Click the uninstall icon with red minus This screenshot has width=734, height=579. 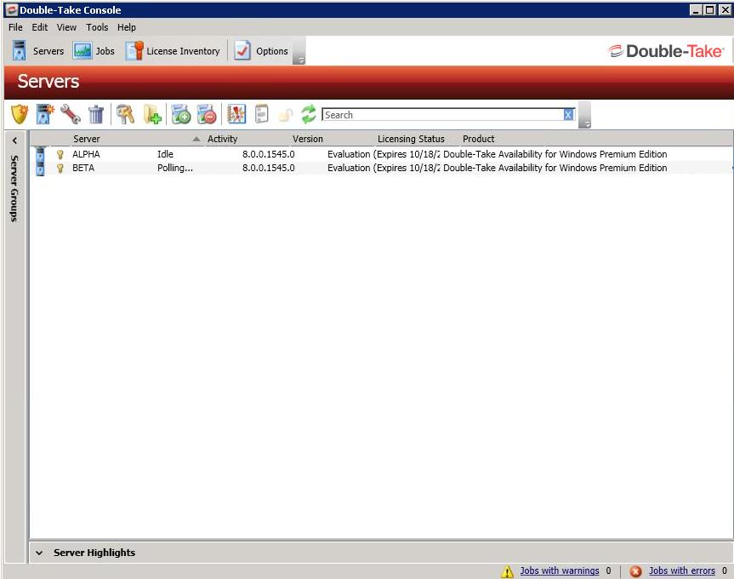pos(207,114)
